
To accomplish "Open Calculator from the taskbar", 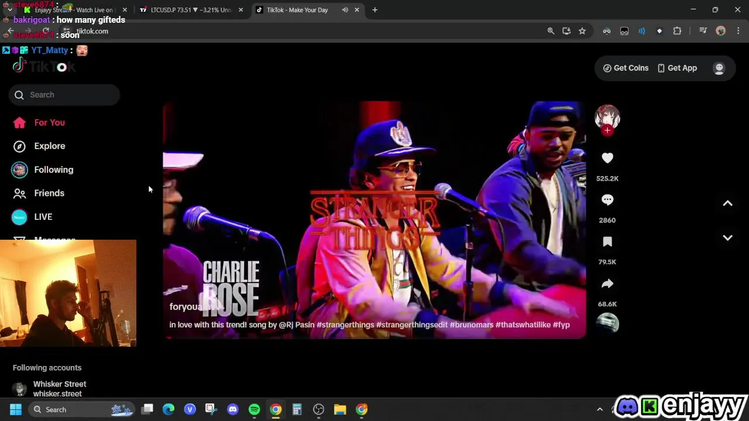I will click(297, 409).
